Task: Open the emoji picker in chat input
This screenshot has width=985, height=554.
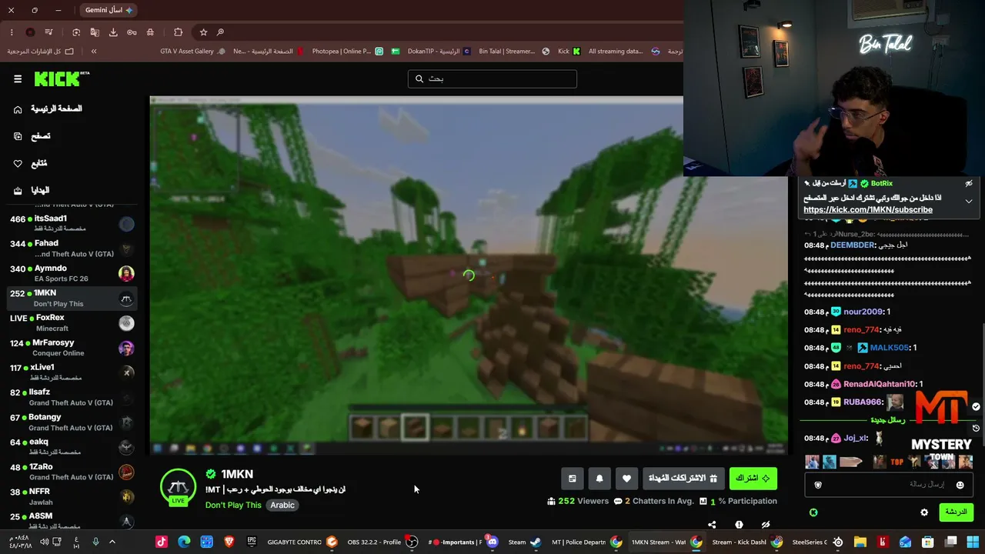Action: 960,485
